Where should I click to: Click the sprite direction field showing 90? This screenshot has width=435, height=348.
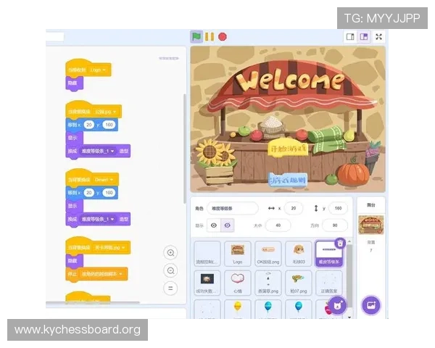tap(335, 225)
